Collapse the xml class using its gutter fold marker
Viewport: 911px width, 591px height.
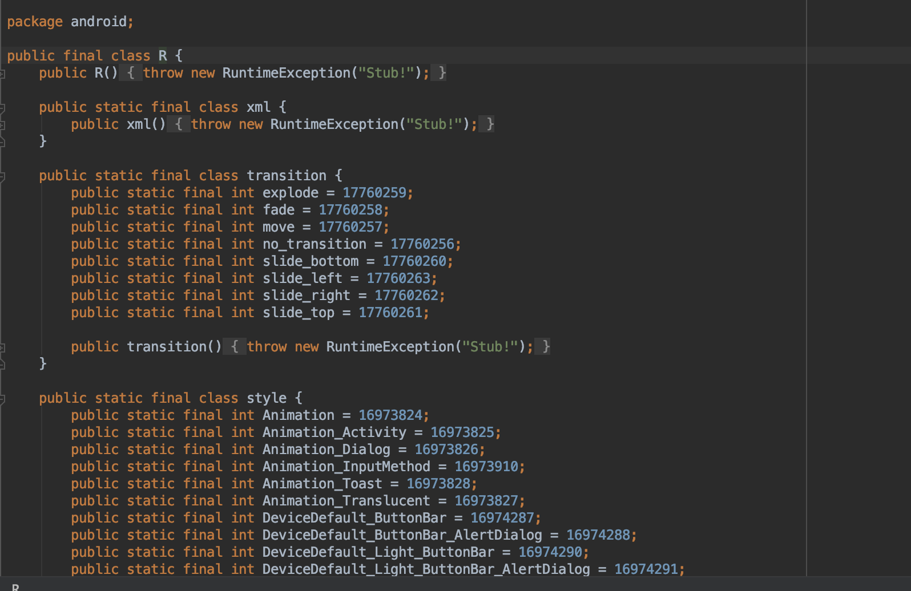[x=2, y=108]
